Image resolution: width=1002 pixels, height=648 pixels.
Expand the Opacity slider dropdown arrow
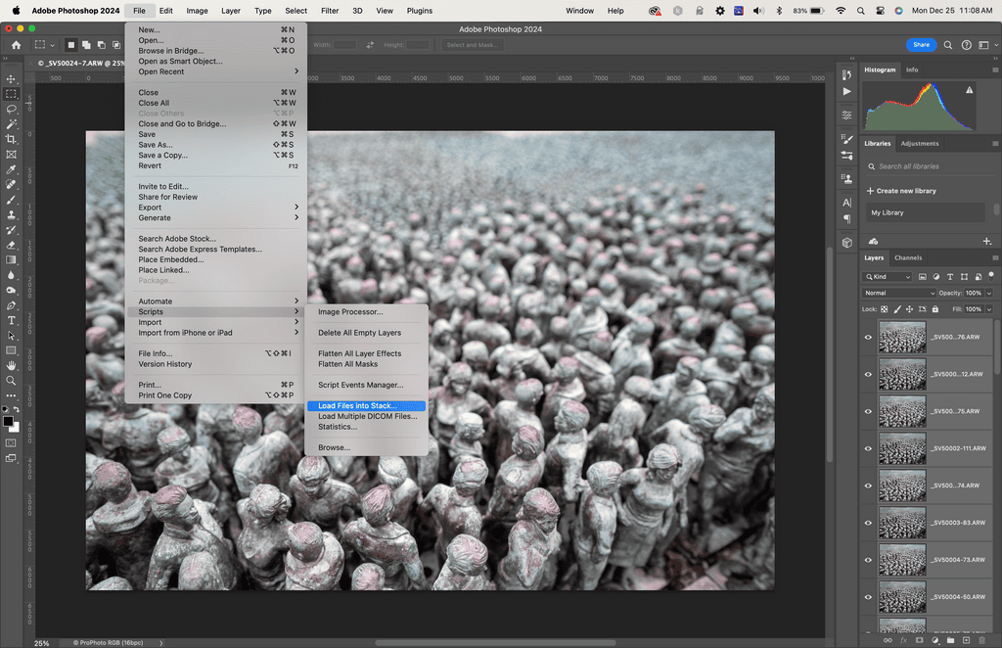click(989, 293)
